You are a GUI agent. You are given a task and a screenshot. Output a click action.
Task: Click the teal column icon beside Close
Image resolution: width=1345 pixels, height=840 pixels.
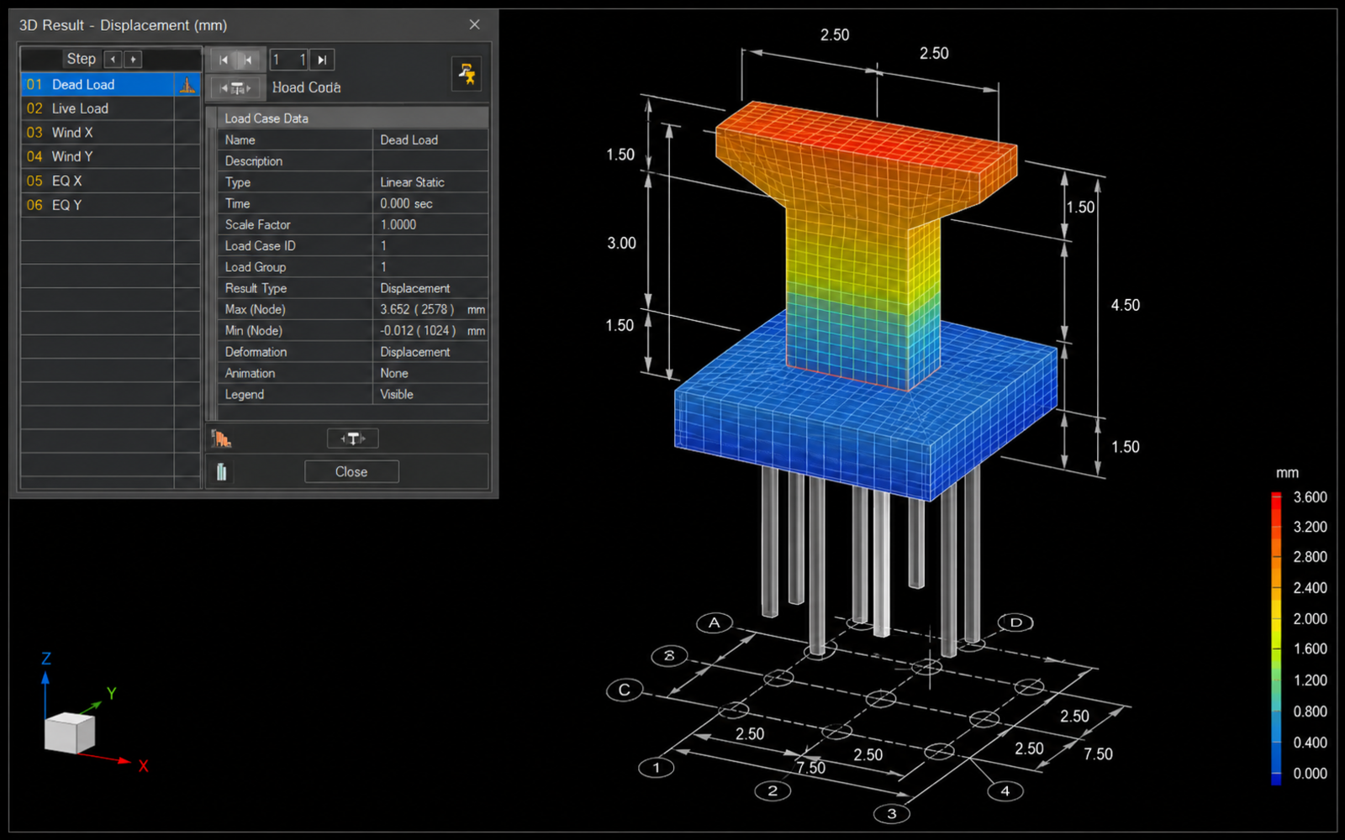[x=221, y=472]
